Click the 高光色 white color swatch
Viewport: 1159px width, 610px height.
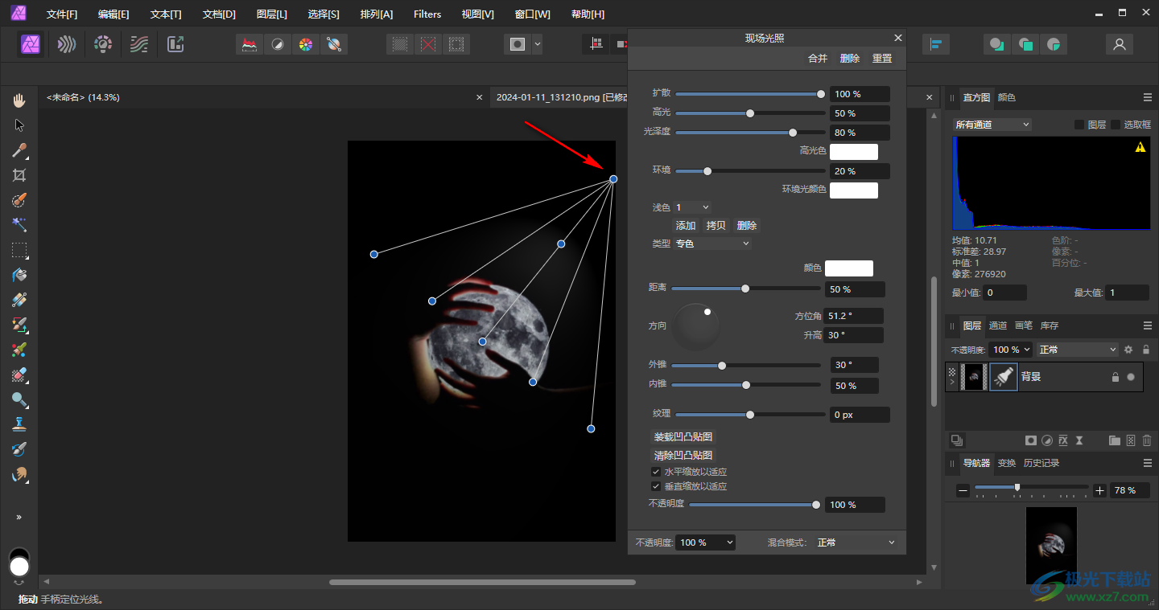(x=853, y=152)
